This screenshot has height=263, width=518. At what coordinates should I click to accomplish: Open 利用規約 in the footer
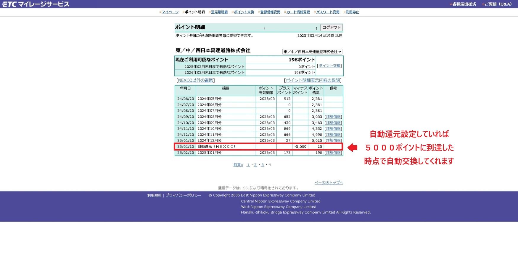click(x=154, y=195)
